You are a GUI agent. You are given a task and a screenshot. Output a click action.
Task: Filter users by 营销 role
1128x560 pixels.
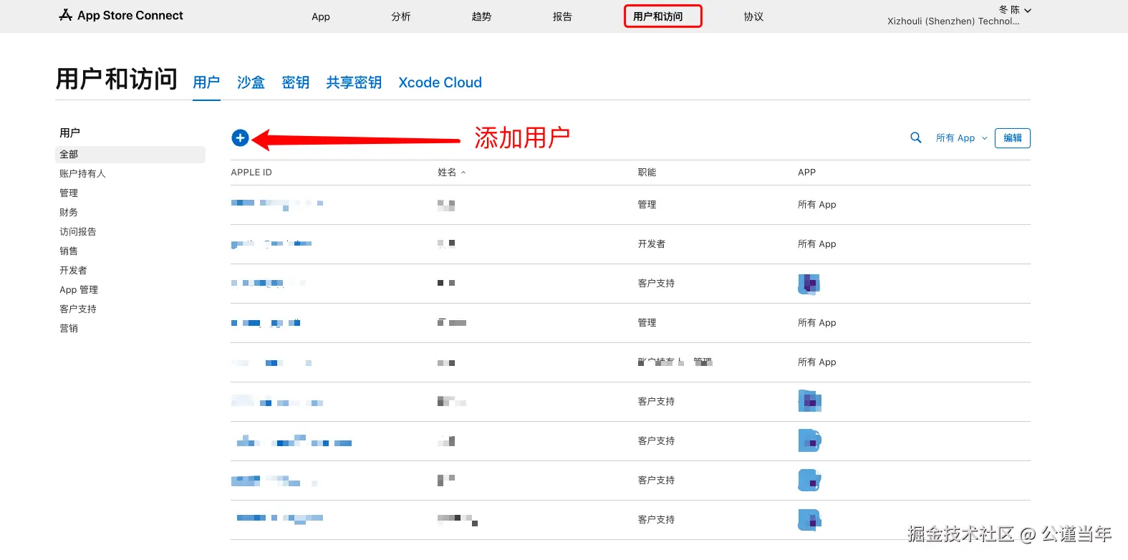click(69, 329)
